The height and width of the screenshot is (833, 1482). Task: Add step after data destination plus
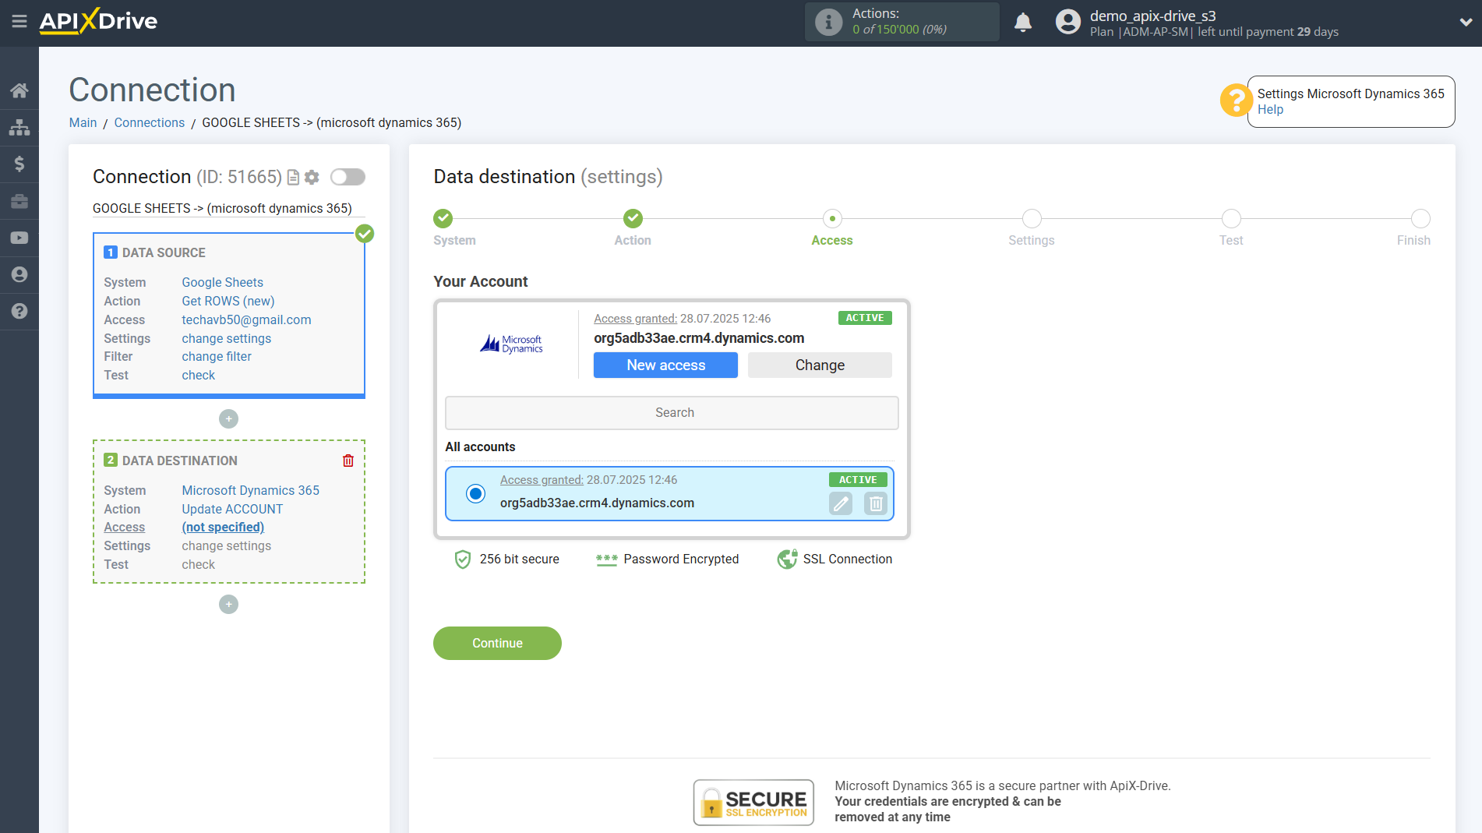point(228,605)
